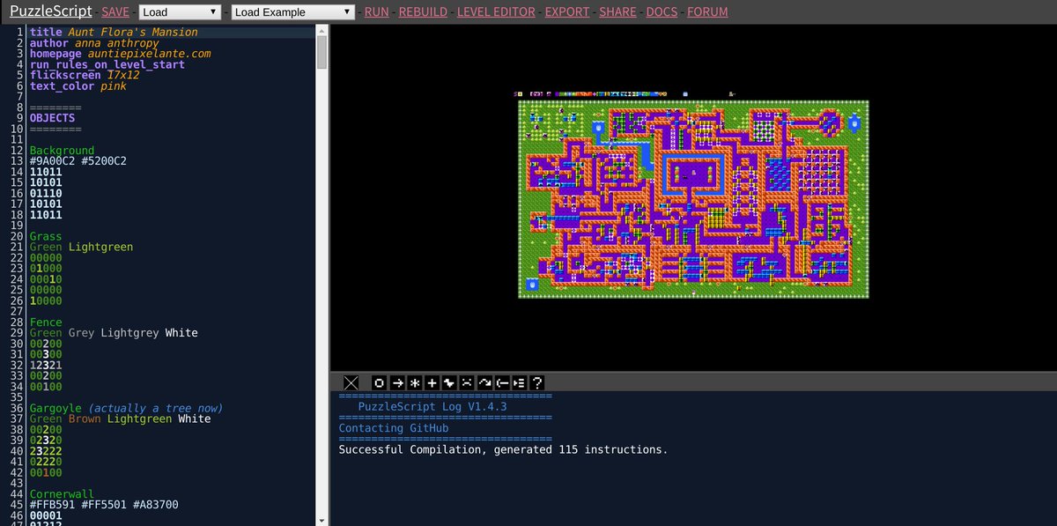
Task: Click the curved arrow sound generator icon
Action: point(484,382)
